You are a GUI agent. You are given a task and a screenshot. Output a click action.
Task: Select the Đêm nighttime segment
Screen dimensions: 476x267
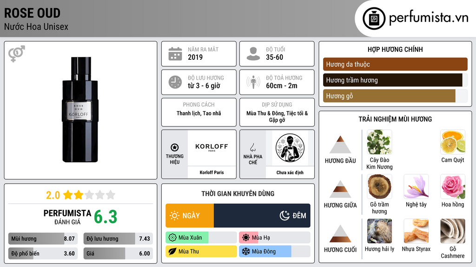coord(262,216)
